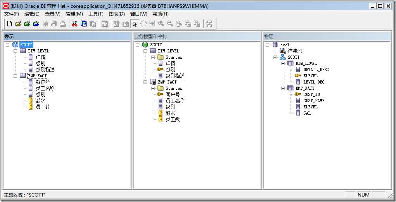Click the orcl database cylinder icon
Viewport: 396px width, 202px height.
coord(275,45)
